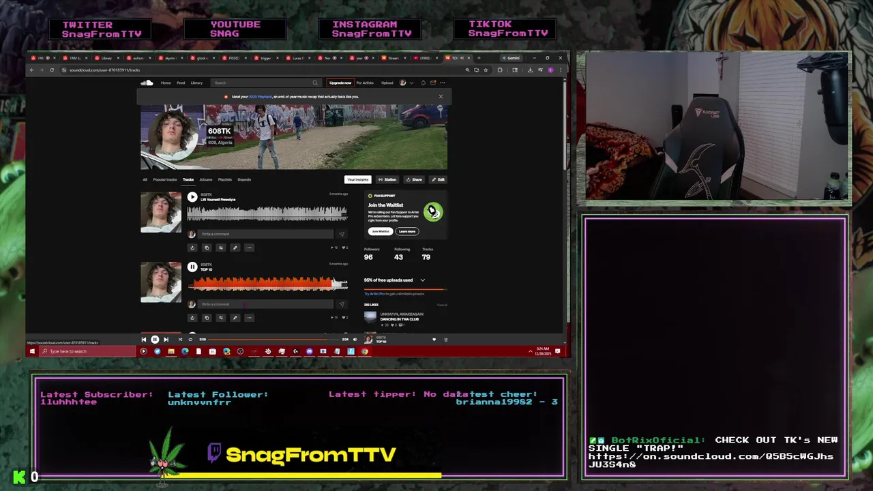
Task: Toggle shuffle in the player bar
Action: [180, 340]
